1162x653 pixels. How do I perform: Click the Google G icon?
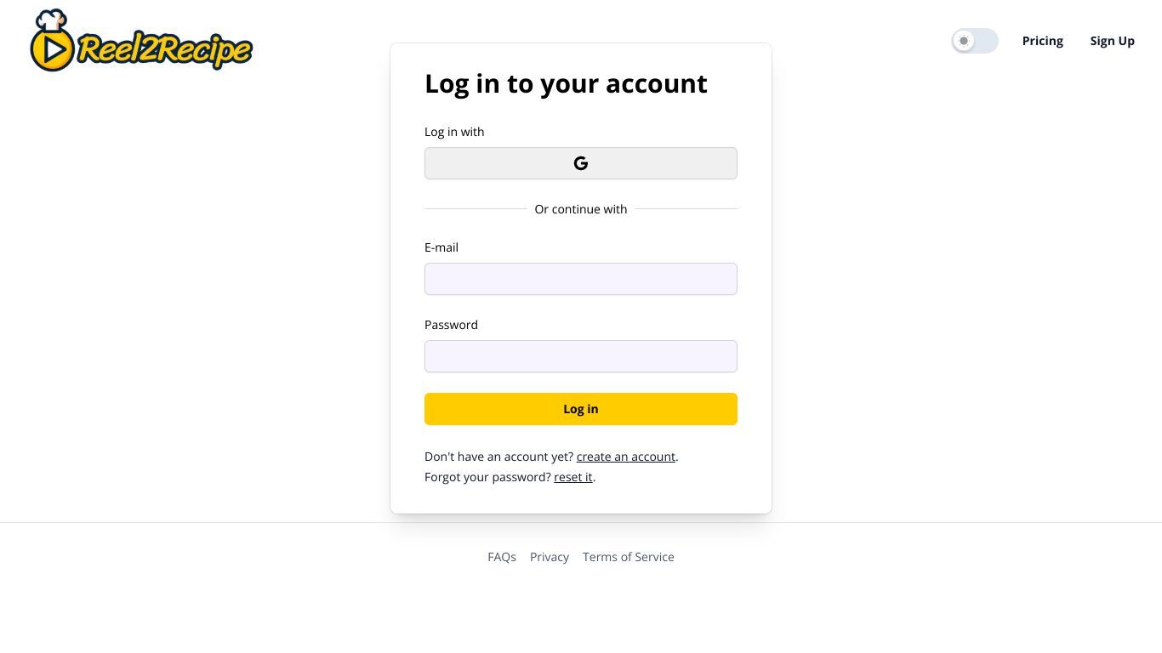[581, 163]
